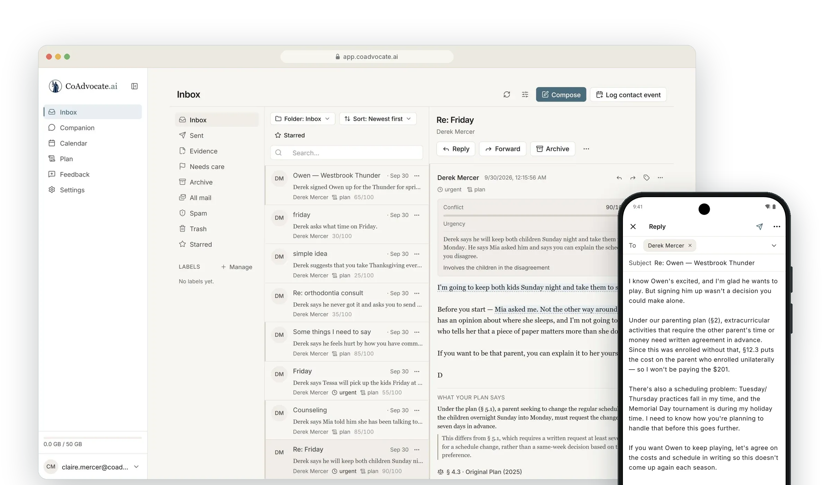831x485 pixels.
Task: Open options for the 'friday' email row
Action: [x=417, y=215]
